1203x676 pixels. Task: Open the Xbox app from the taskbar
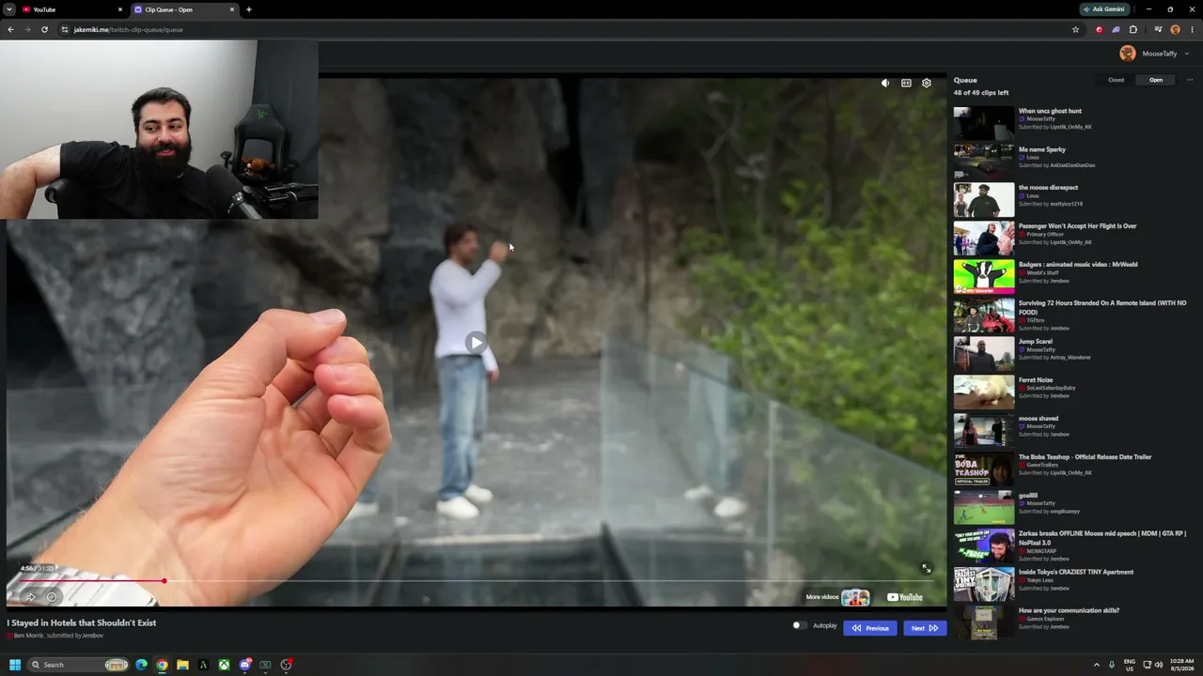point(224,665)
